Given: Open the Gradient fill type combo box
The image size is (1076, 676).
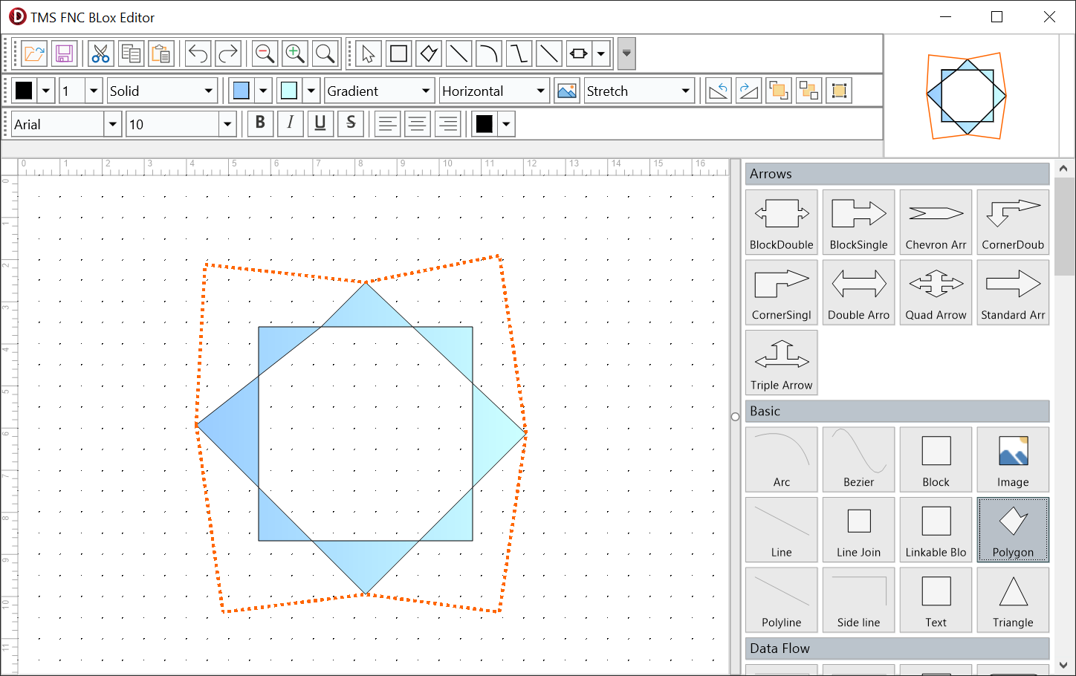Looking at the screenshot, I should 379,91.
